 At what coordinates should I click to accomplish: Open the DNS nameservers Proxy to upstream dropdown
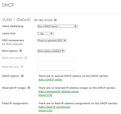pos(52,40)
